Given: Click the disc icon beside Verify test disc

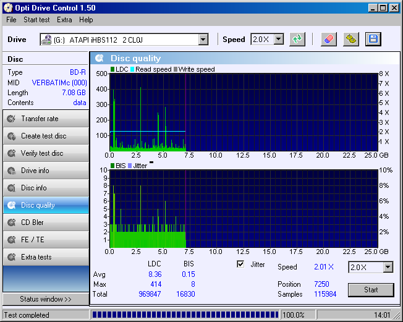Looking at the screenshot, I should pos(12,153).
